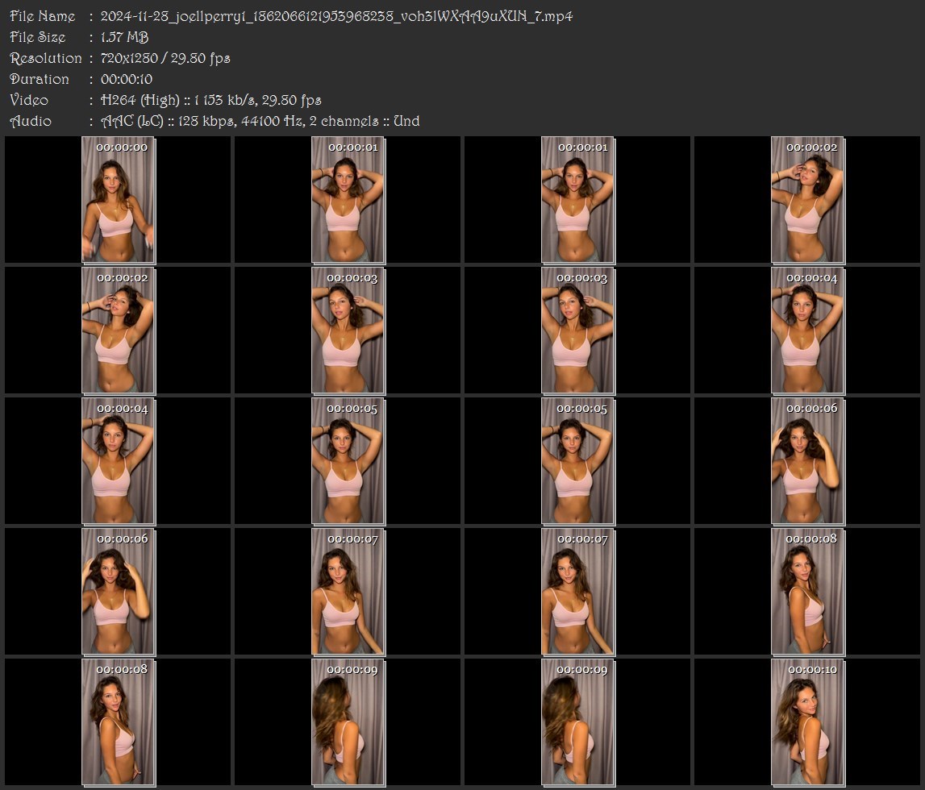Open the top-row thumbnail stamped 00:00:02
Image resolution: width=925 pixels, height=790 pixels.
(x=808, y=200)
